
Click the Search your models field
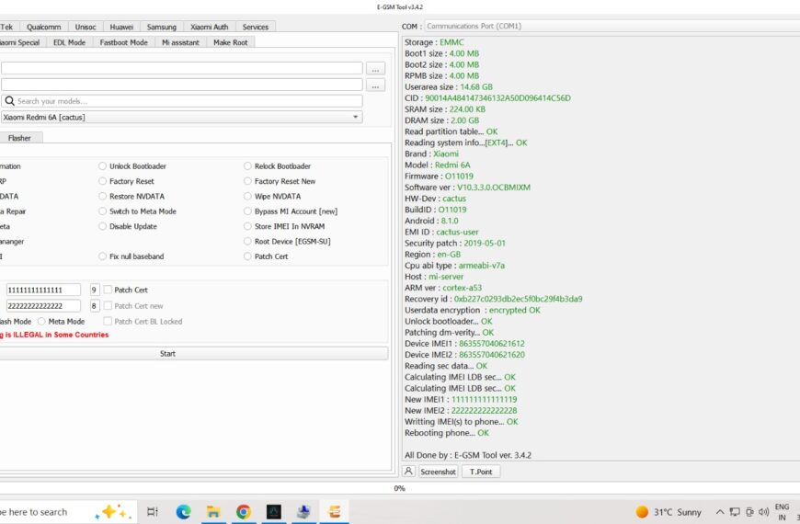182,101
